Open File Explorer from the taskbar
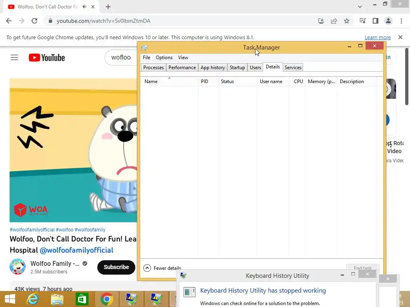410x307 pixels. pos(57,299)
